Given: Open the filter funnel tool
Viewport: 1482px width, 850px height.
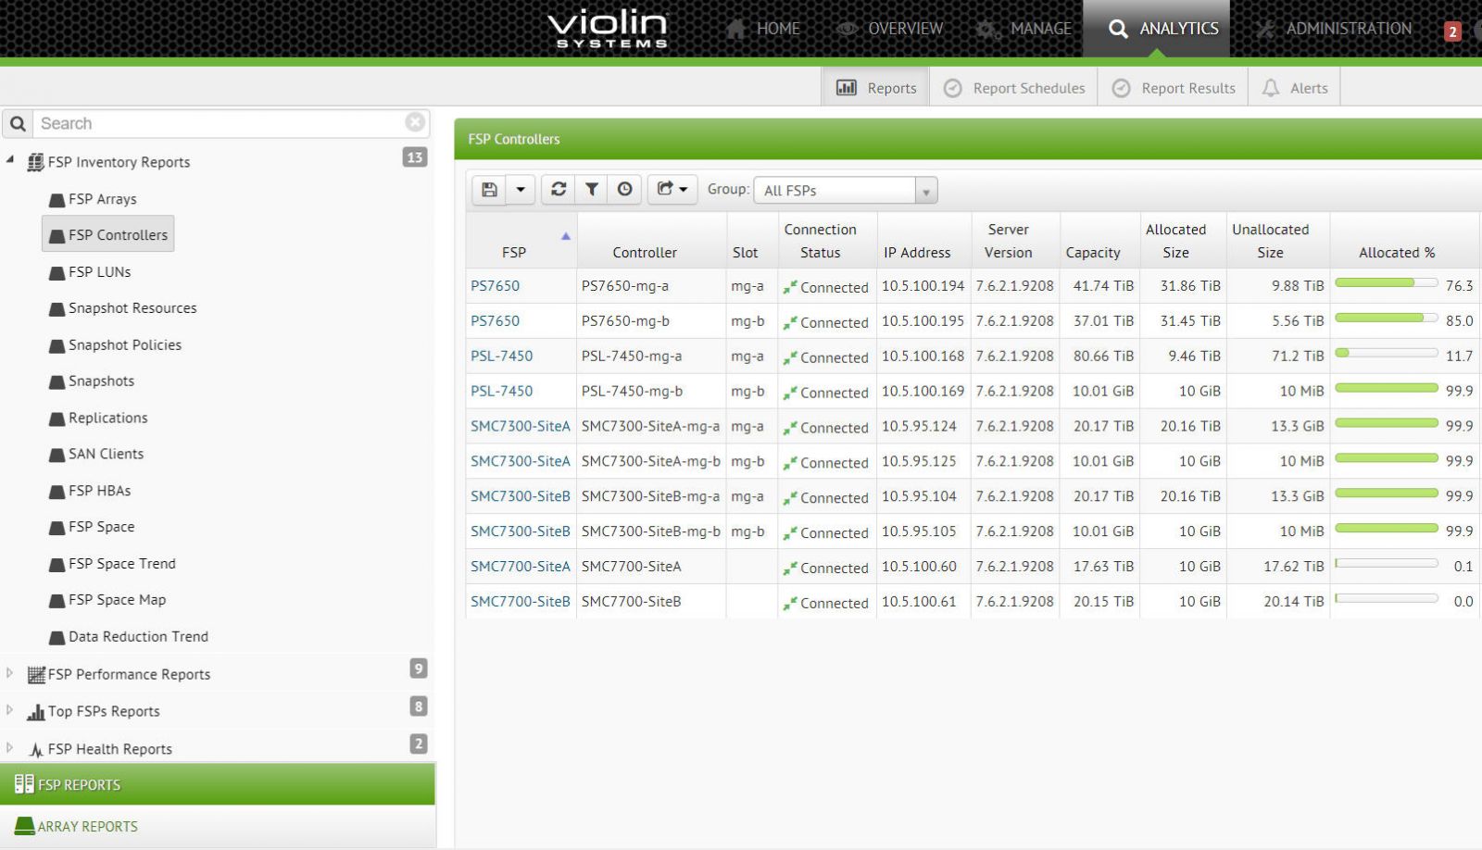Looking at the screenshot, I should click(x=591, y=190).
